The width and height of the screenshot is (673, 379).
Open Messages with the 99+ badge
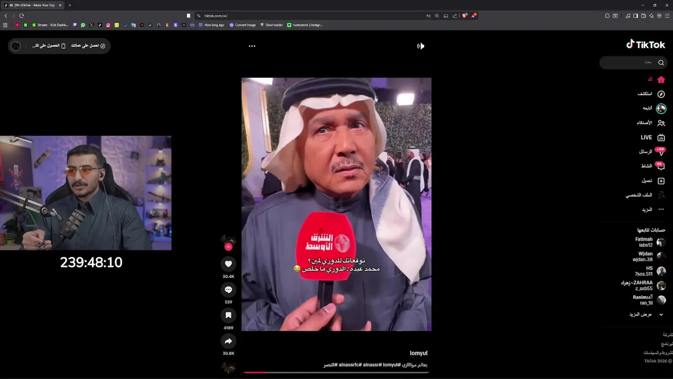click(x=652, y=152)
